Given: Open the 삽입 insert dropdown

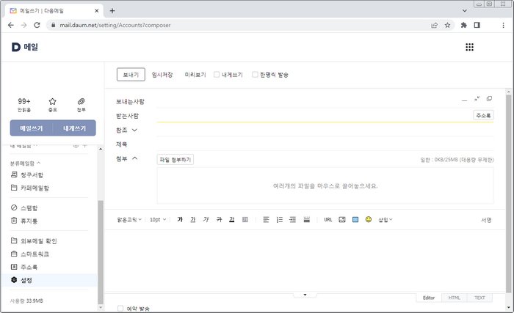Looking at the screenshot, I should pos(385,220).
